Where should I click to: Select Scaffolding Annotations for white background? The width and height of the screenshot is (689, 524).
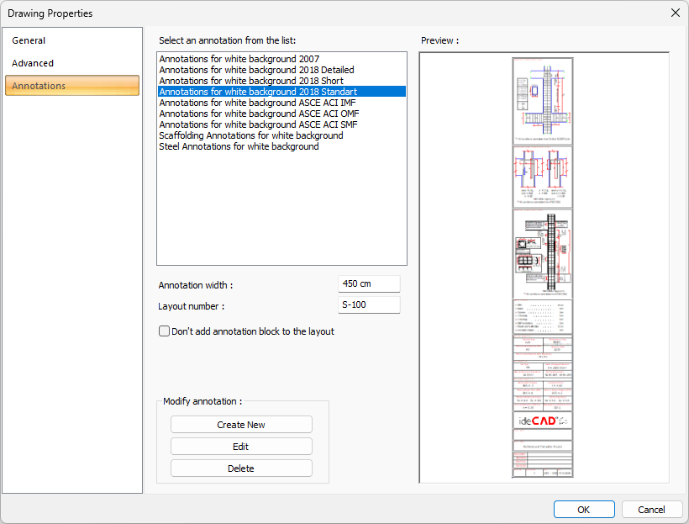point(250,135)
